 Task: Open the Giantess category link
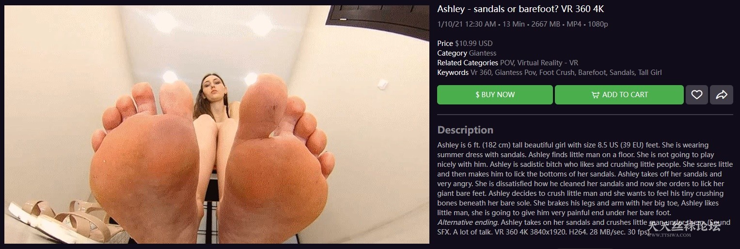pos(483,53)
